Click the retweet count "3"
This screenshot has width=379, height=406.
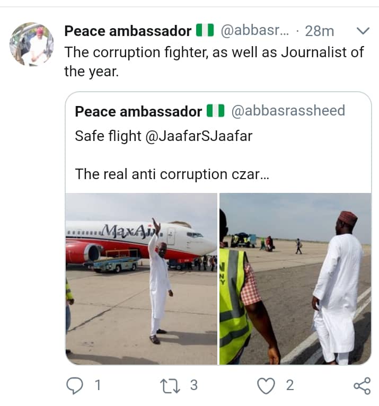[x=193, y=385]
